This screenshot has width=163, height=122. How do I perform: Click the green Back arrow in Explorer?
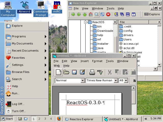point(73,14)
